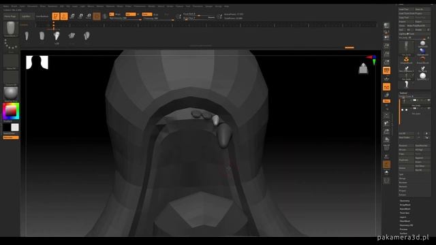Viewport: 436px width, 245px height.
Task: Click the Live Boolean button
Action: (42, 16)
